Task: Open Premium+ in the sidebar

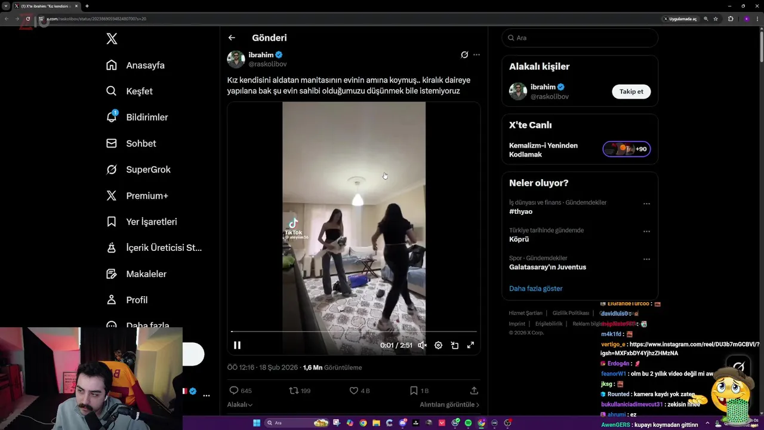Action: pyautogui.click(x=137, y=195)
